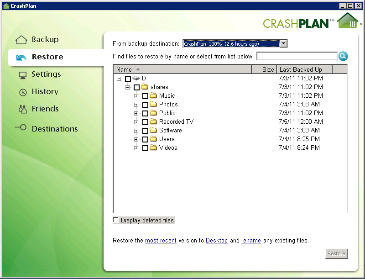
Task: Open the backup destination dropdown arrow
Action: tap(283, 43)
